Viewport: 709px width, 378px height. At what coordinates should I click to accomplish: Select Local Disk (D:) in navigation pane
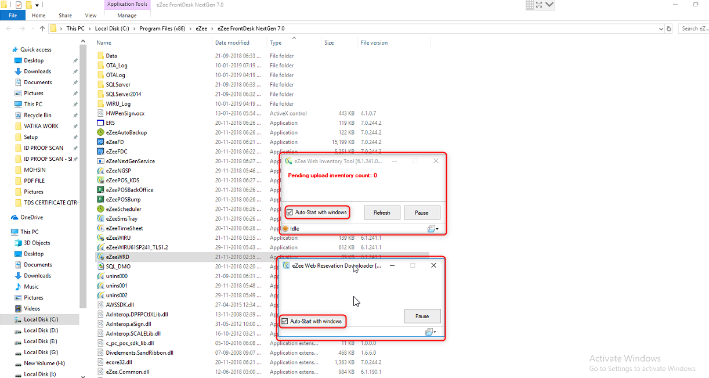pos(41,330)
